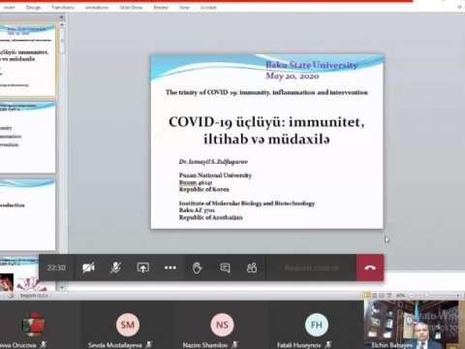Unmute the microphone in the meeting toolbar
The height and width of the screenshot is (349, 465).
115,268
